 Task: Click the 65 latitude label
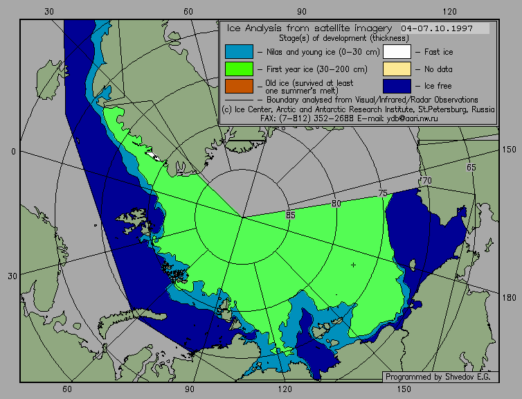[x=471, y=168]
